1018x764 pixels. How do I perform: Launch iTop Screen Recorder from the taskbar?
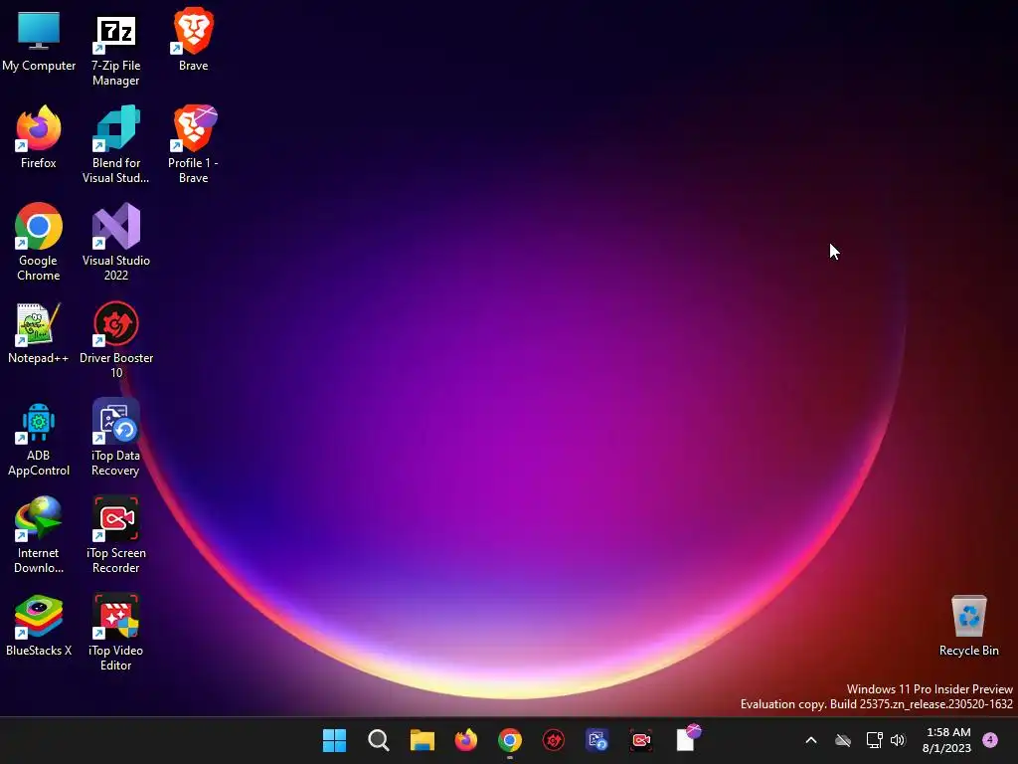[x=641, y=740]
